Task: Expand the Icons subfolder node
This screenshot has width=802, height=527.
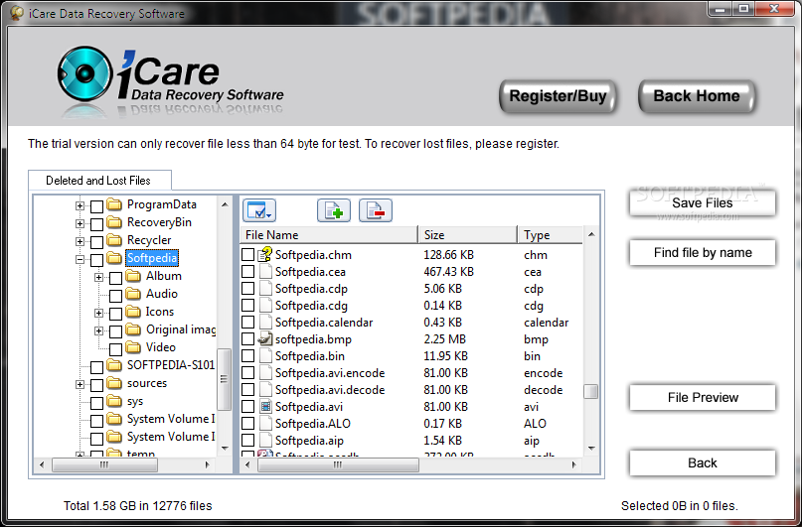Action: [98, 313]
